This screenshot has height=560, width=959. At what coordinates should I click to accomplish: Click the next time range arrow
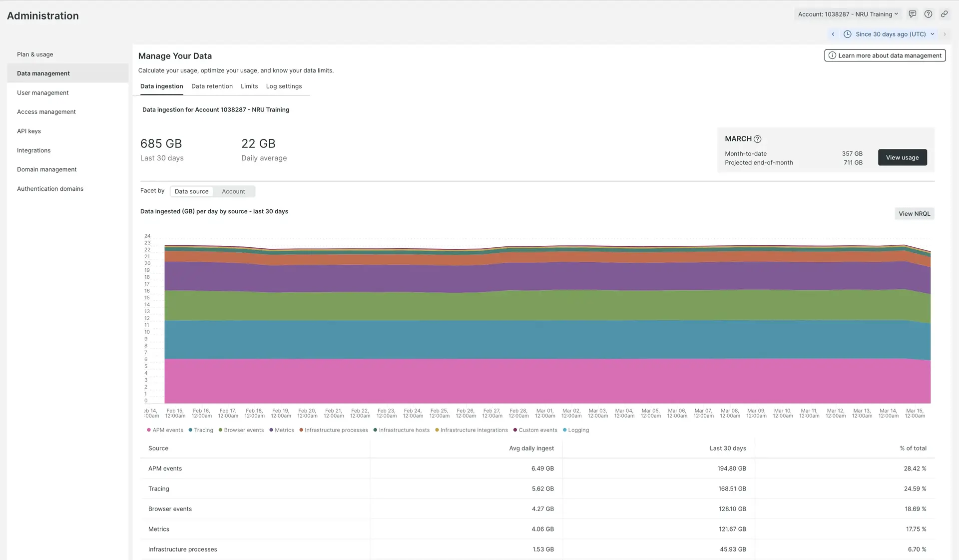coord(945,34)
